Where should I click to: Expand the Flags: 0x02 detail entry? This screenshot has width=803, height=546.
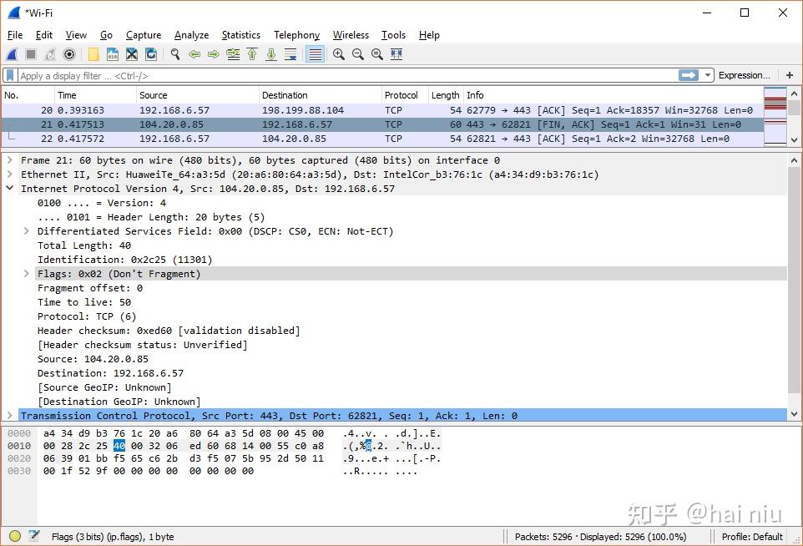click(25, 273)
